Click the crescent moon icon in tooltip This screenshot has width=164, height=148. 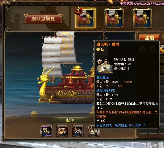click(x=102, y=49)
